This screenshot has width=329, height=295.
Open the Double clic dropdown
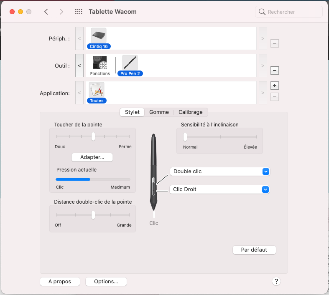(x=220, y=171)
